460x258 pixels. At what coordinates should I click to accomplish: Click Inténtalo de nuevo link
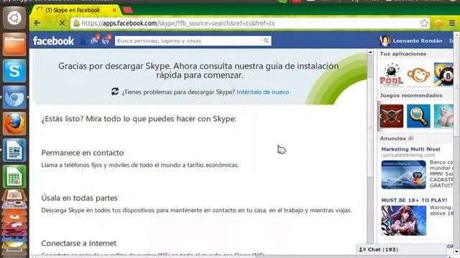point(263,92)
